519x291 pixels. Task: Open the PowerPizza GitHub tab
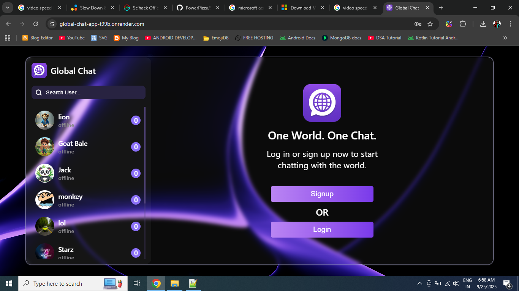tap(198, 7)
